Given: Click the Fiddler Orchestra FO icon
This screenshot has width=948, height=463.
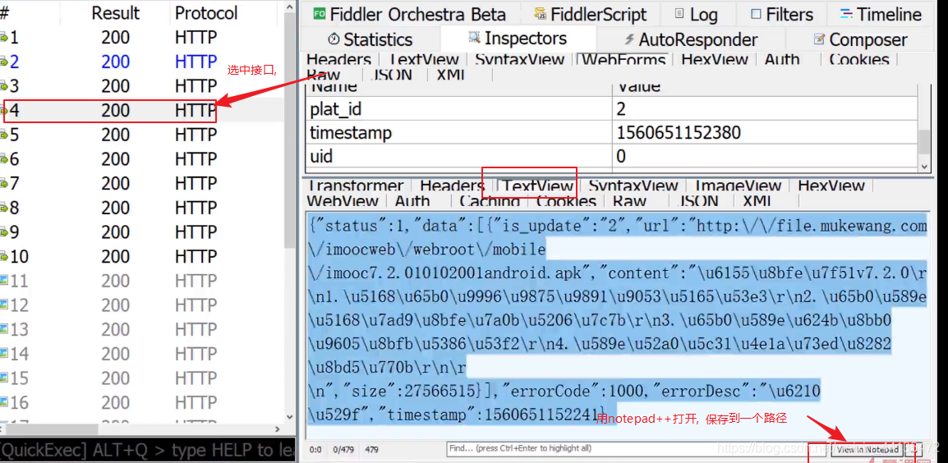Looking at the screenshot, I should click(320, 15).
